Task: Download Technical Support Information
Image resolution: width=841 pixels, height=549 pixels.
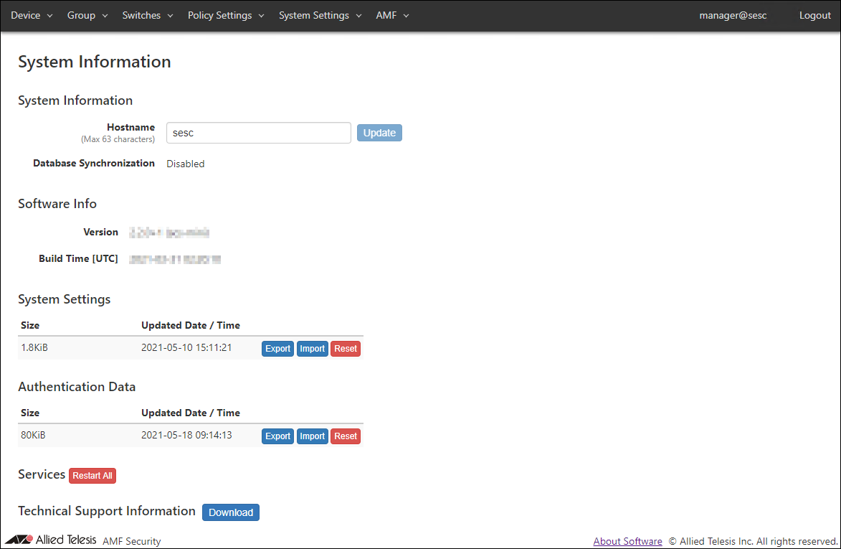Action: pyautogui.click(x=231, y=512)
